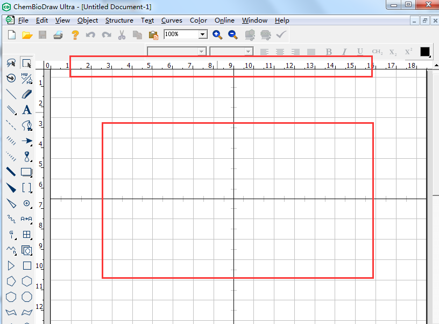Zoom out with magnifier minus
This screenshot has width=439, height=324.
(232, 35)
